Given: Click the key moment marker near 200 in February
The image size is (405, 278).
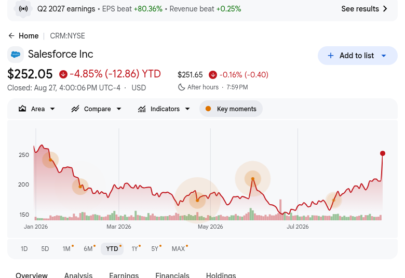Looking at the screenshot, I should (80, 187).
